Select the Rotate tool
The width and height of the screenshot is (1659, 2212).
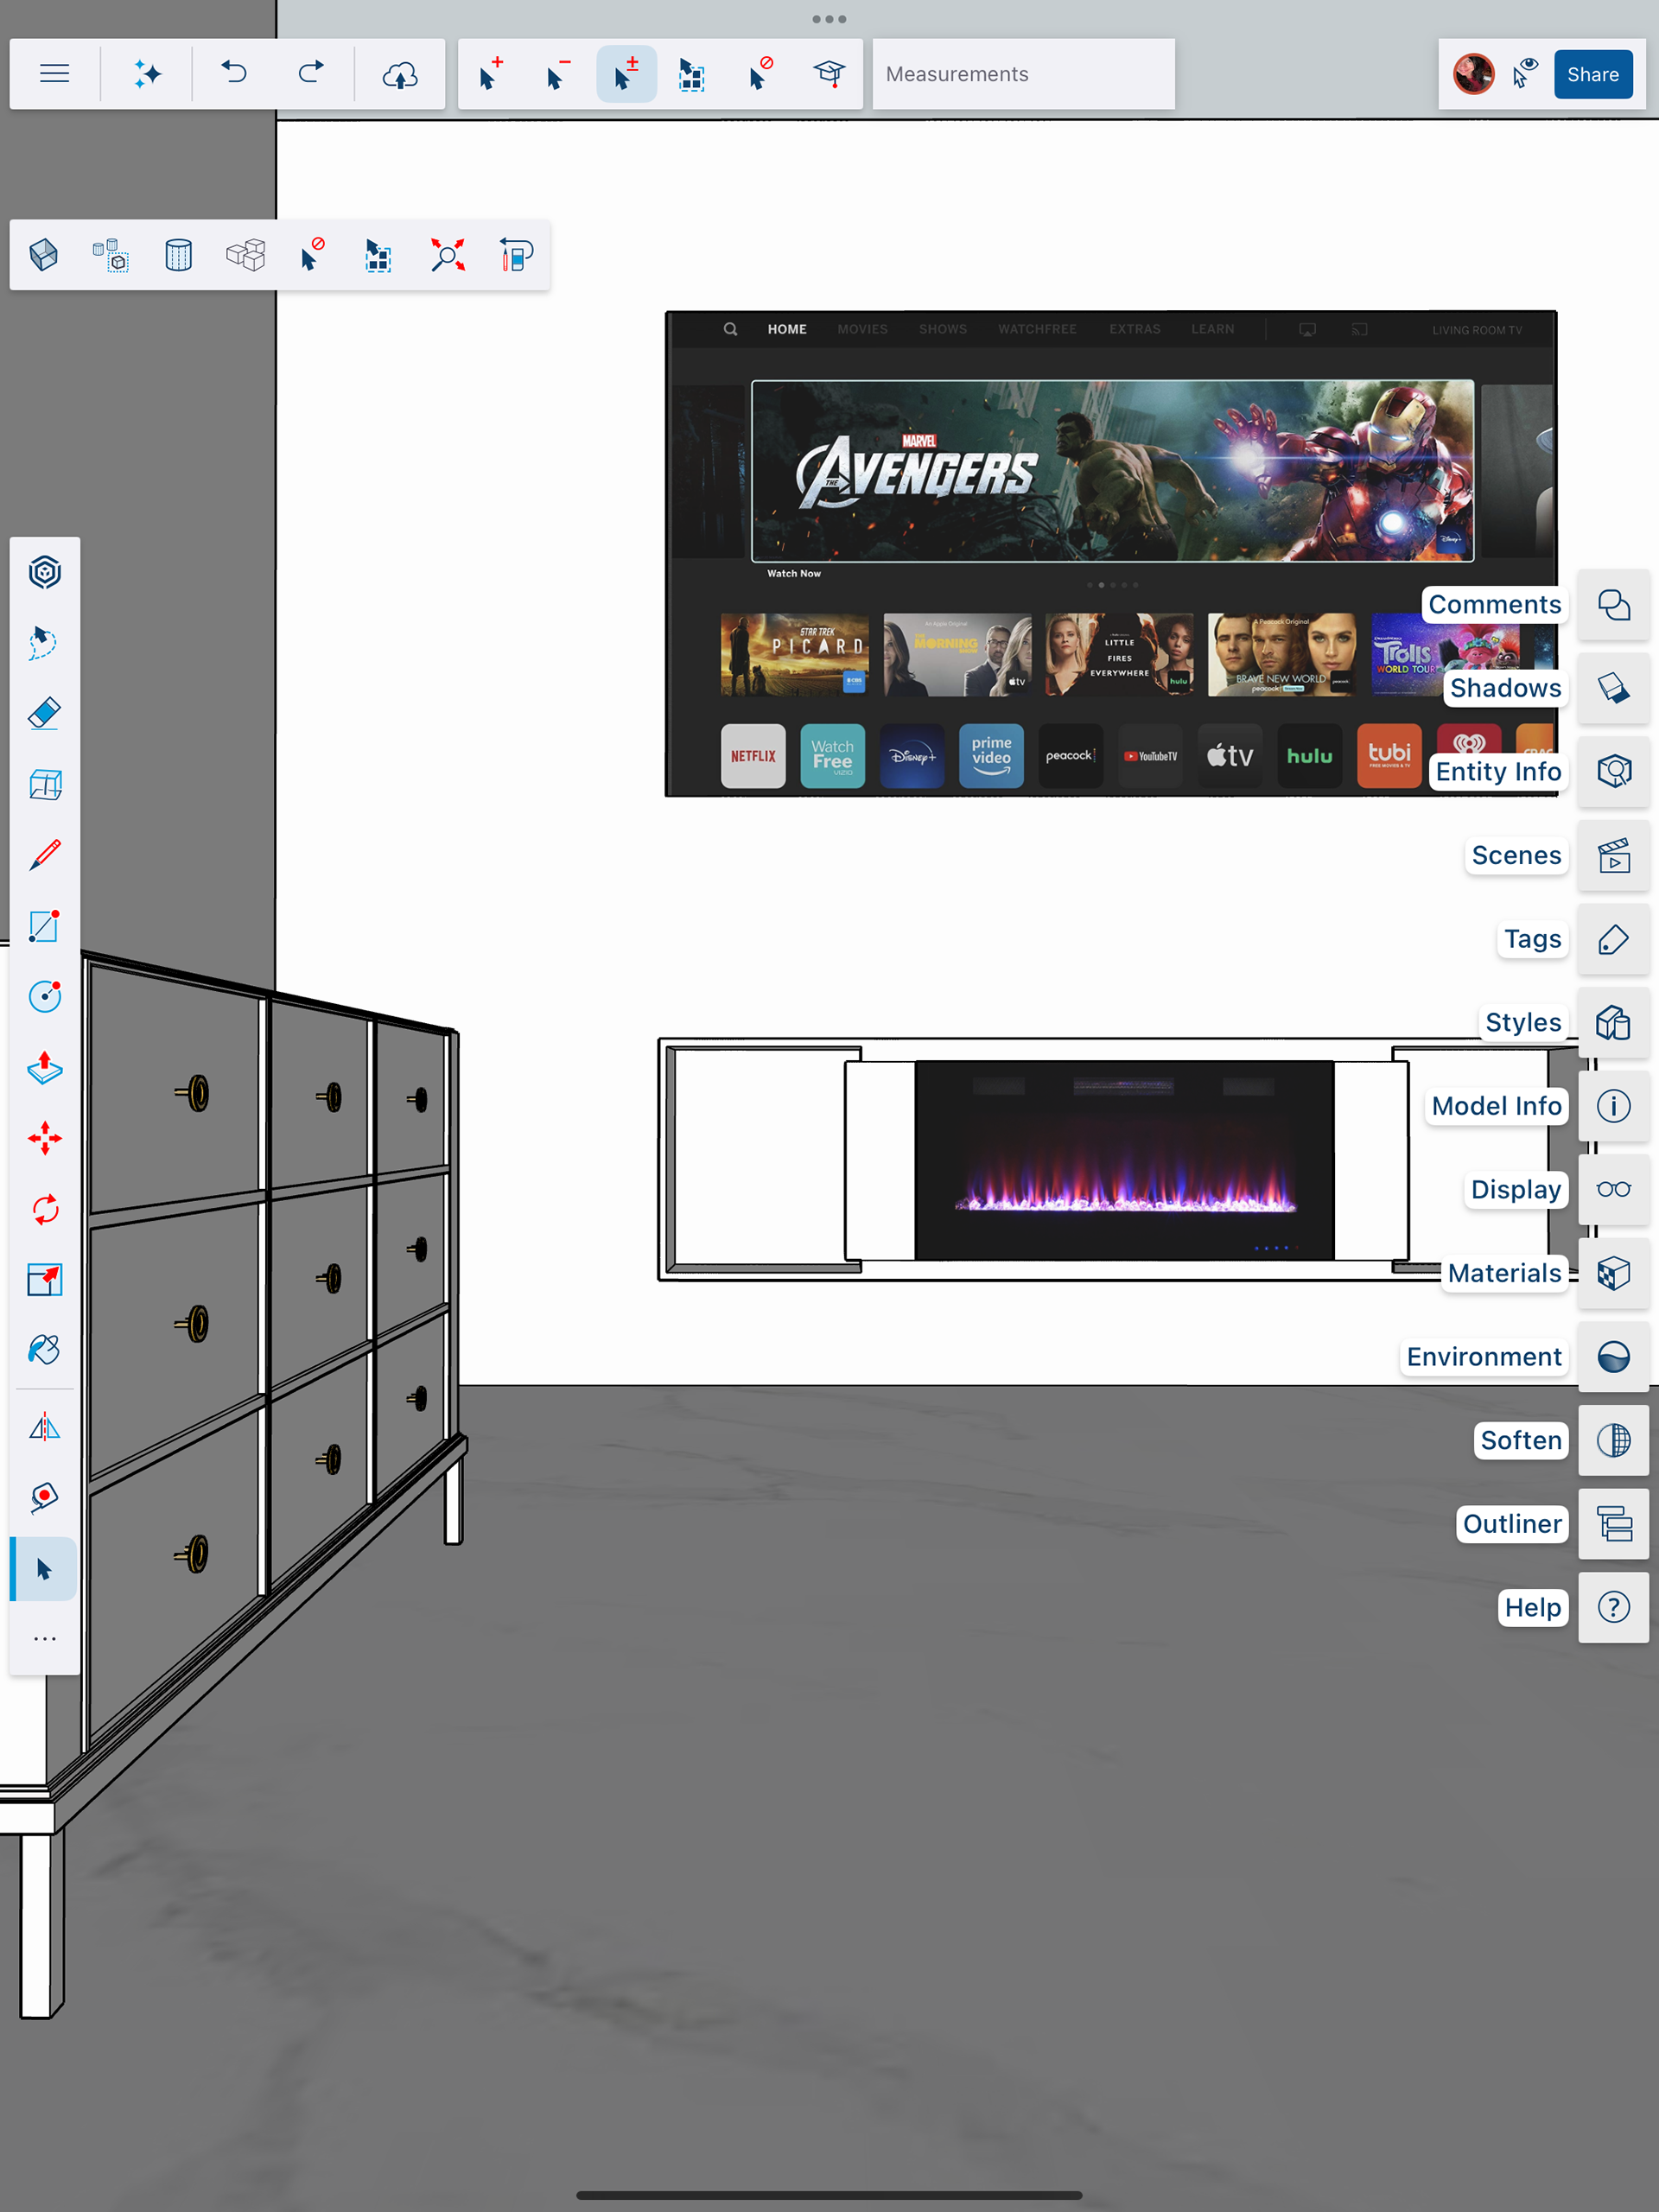[45, 1209]
